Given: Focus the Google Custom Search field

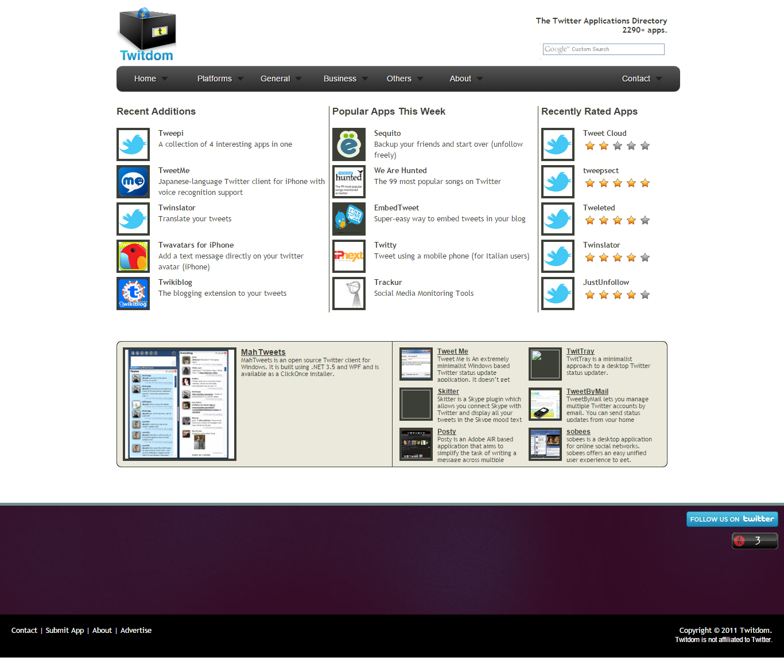Looking at the screenshot, I should 604,49.
